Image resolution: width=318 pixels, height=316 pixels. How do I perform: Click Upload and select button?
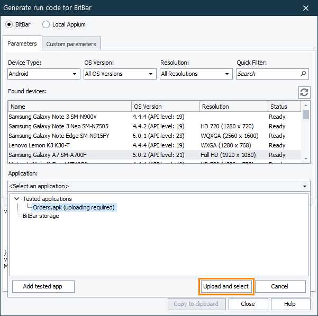pos(226,286)
